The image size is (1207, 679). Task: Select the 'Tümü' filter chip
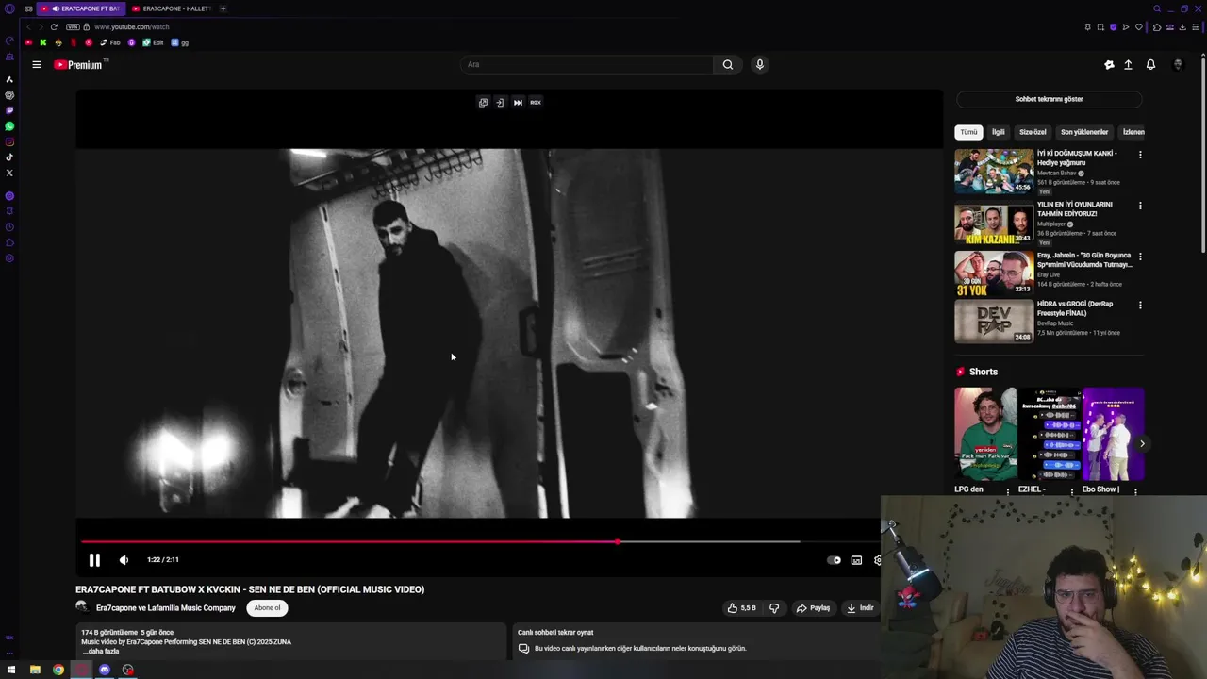(x=968, y=132)
